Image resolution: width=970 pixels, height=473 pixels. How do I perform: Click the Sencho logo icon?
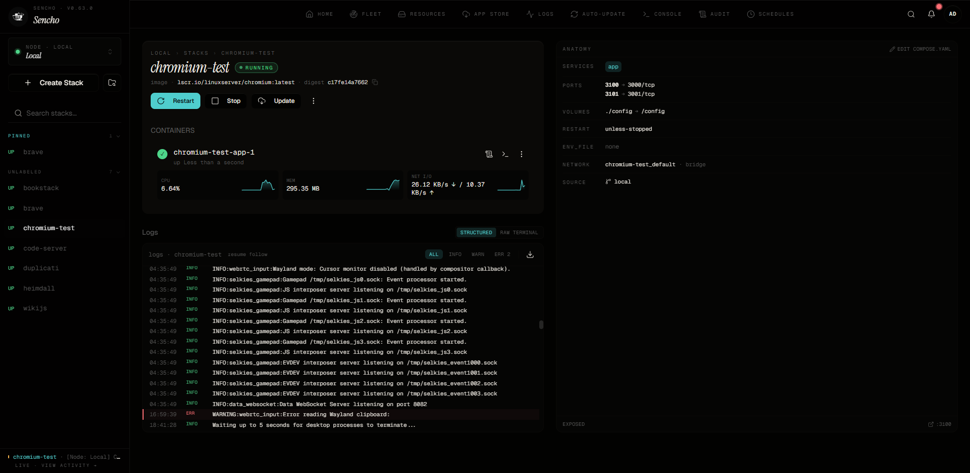pyautogui.click(x=18, y=16)
